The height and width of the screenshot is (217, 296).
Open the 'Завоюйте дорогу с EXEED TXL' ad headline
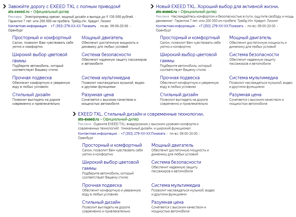[x=64, y=6]
